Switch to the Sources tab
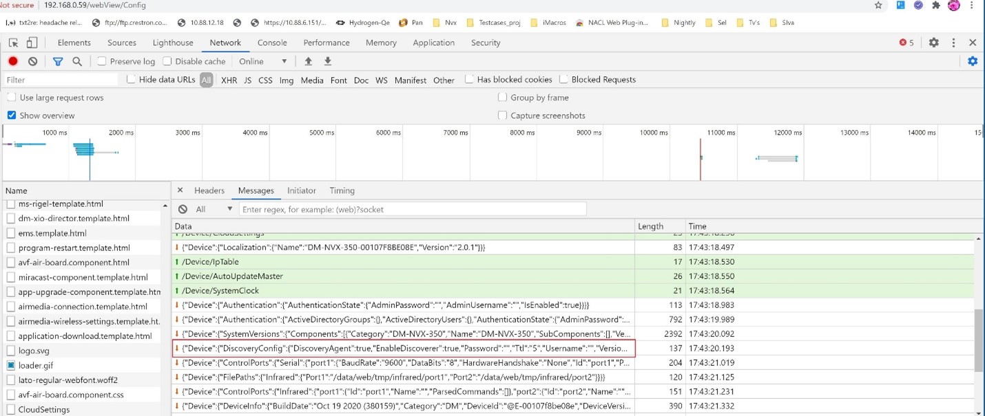 coord(122,43)
